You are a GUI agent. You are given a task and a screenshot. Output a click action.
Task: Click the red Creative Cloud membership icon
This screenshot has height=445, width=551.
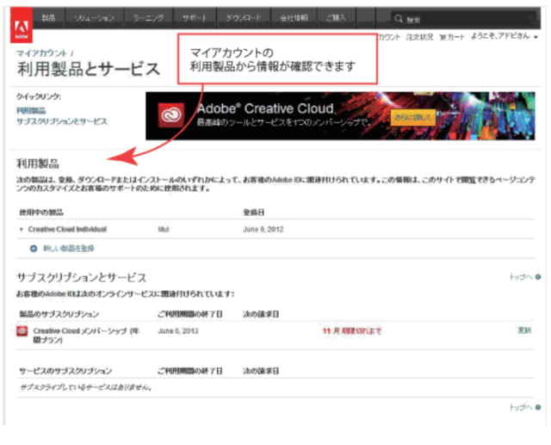coord(22,332)
